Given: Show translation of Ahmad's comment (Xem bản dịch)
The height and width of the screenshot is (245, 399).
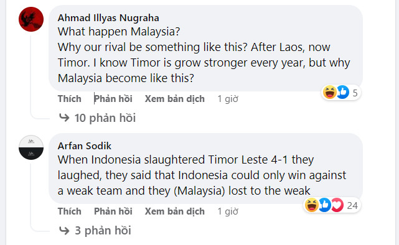Looking at the screenshot, I should click(174, 99).
